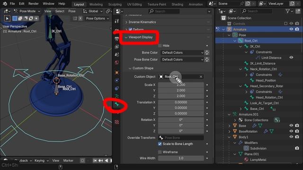This screenshot has height=170, width=303.
Task: Toggle the Deform checkbox
Action: click(131, 30)
